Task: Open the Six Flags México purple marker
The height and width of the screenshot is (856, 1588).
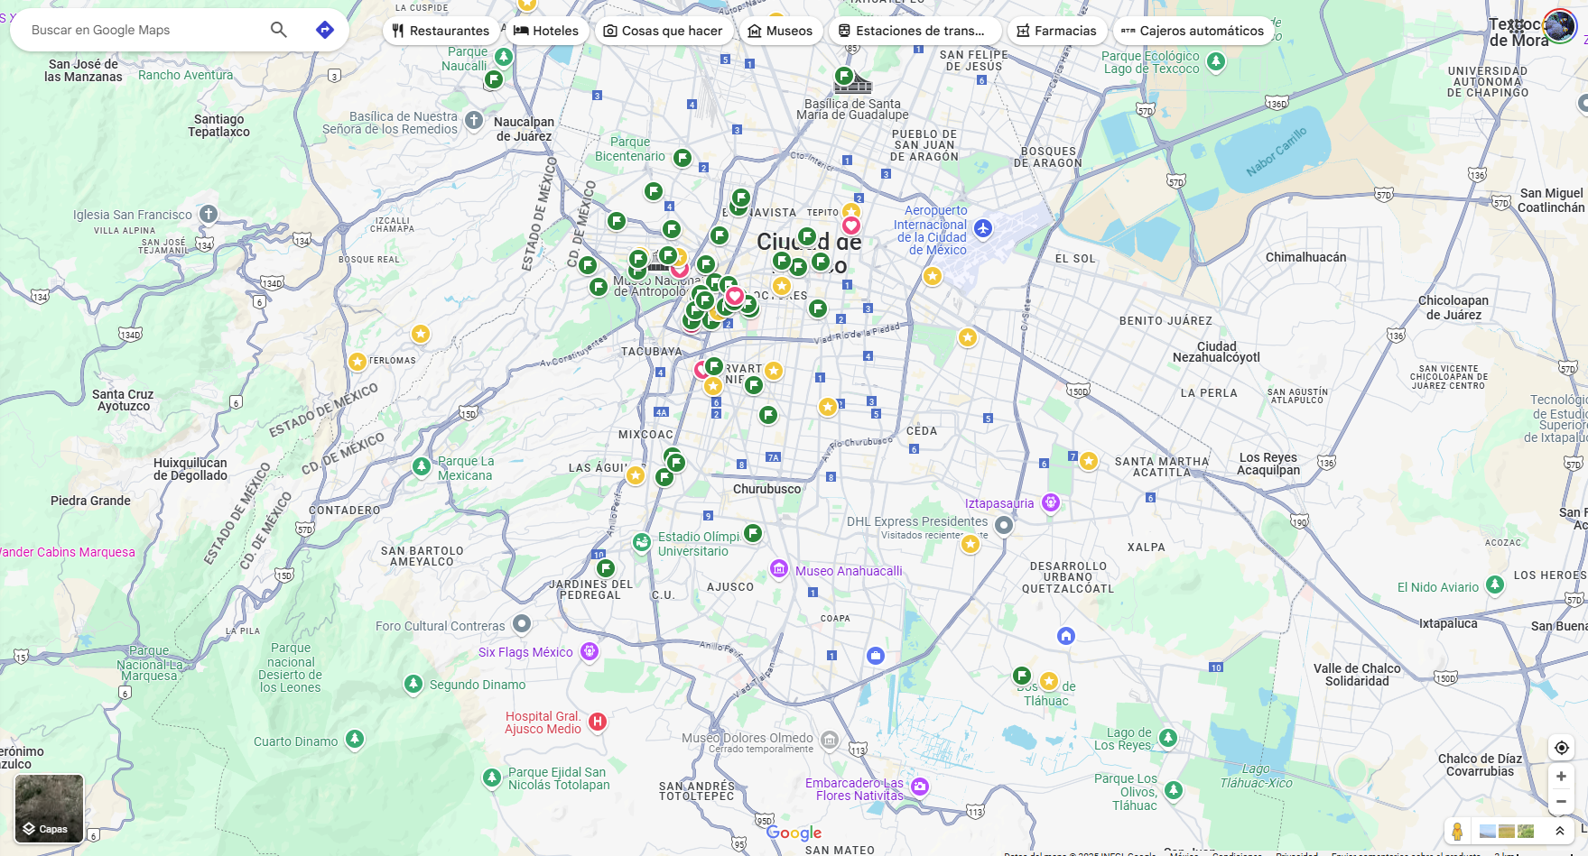Action: tap(590, 651)
